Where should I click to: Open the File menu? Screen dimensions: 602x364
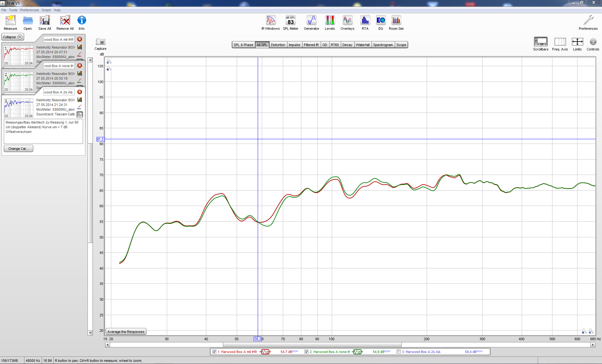pos(4,10)
